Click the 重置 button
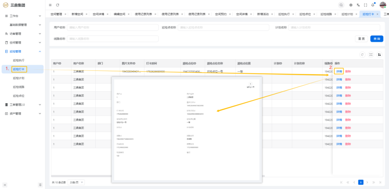Screen dimensions: 389x189 point(361,39)
